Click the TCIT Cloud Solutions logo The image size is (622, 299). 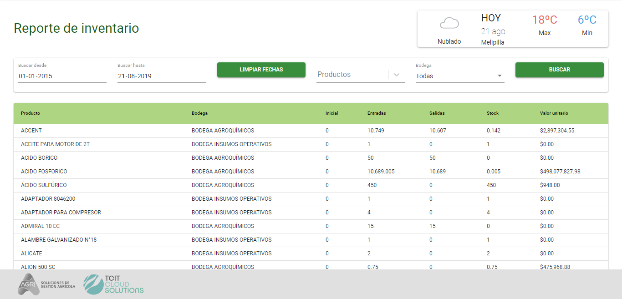click(113, 284)
